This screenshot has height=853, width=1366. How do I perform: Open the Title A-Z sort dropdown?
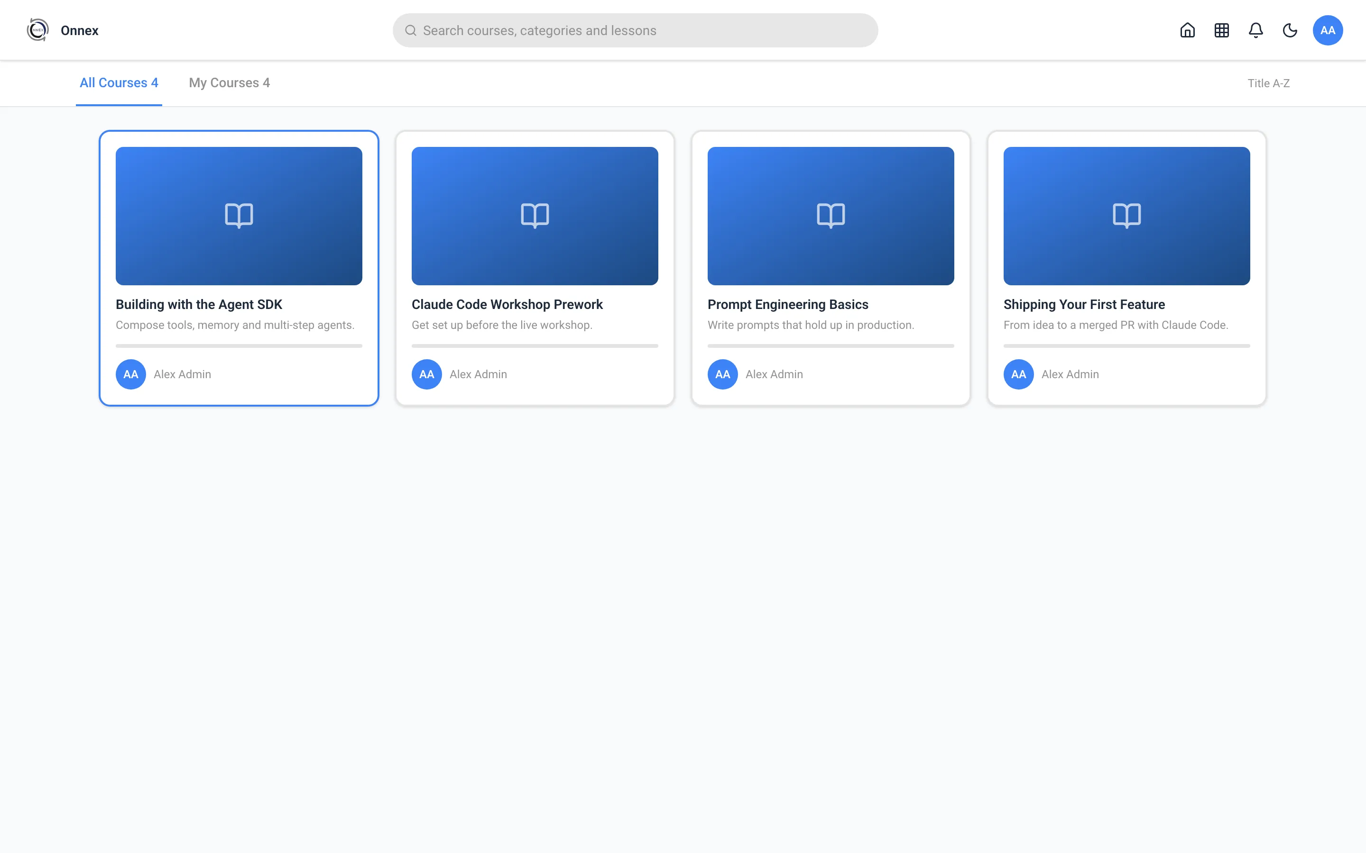coord(1268,83)
